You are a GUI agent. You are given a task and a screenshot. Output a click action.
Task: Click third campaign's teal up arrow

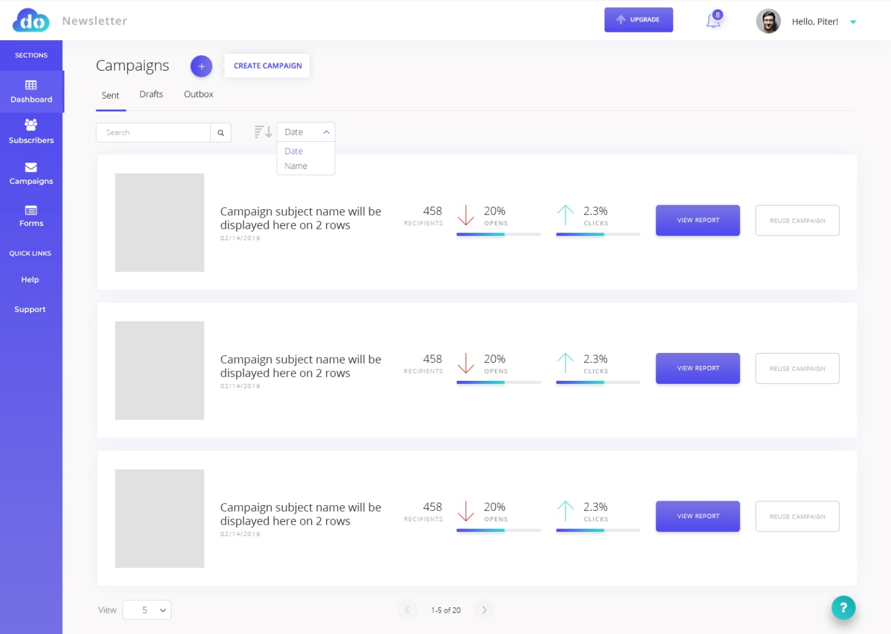[566, 511]
